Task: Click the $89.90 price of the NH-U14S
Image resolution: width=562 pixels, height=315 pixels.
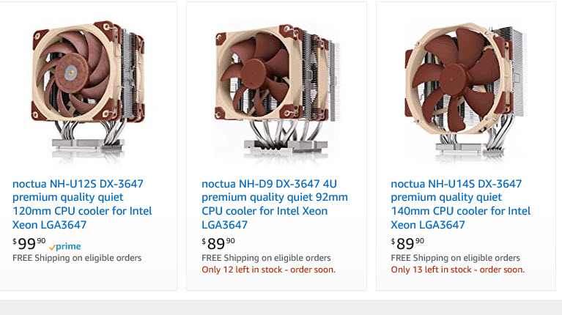Action: [x=407, y=242]
